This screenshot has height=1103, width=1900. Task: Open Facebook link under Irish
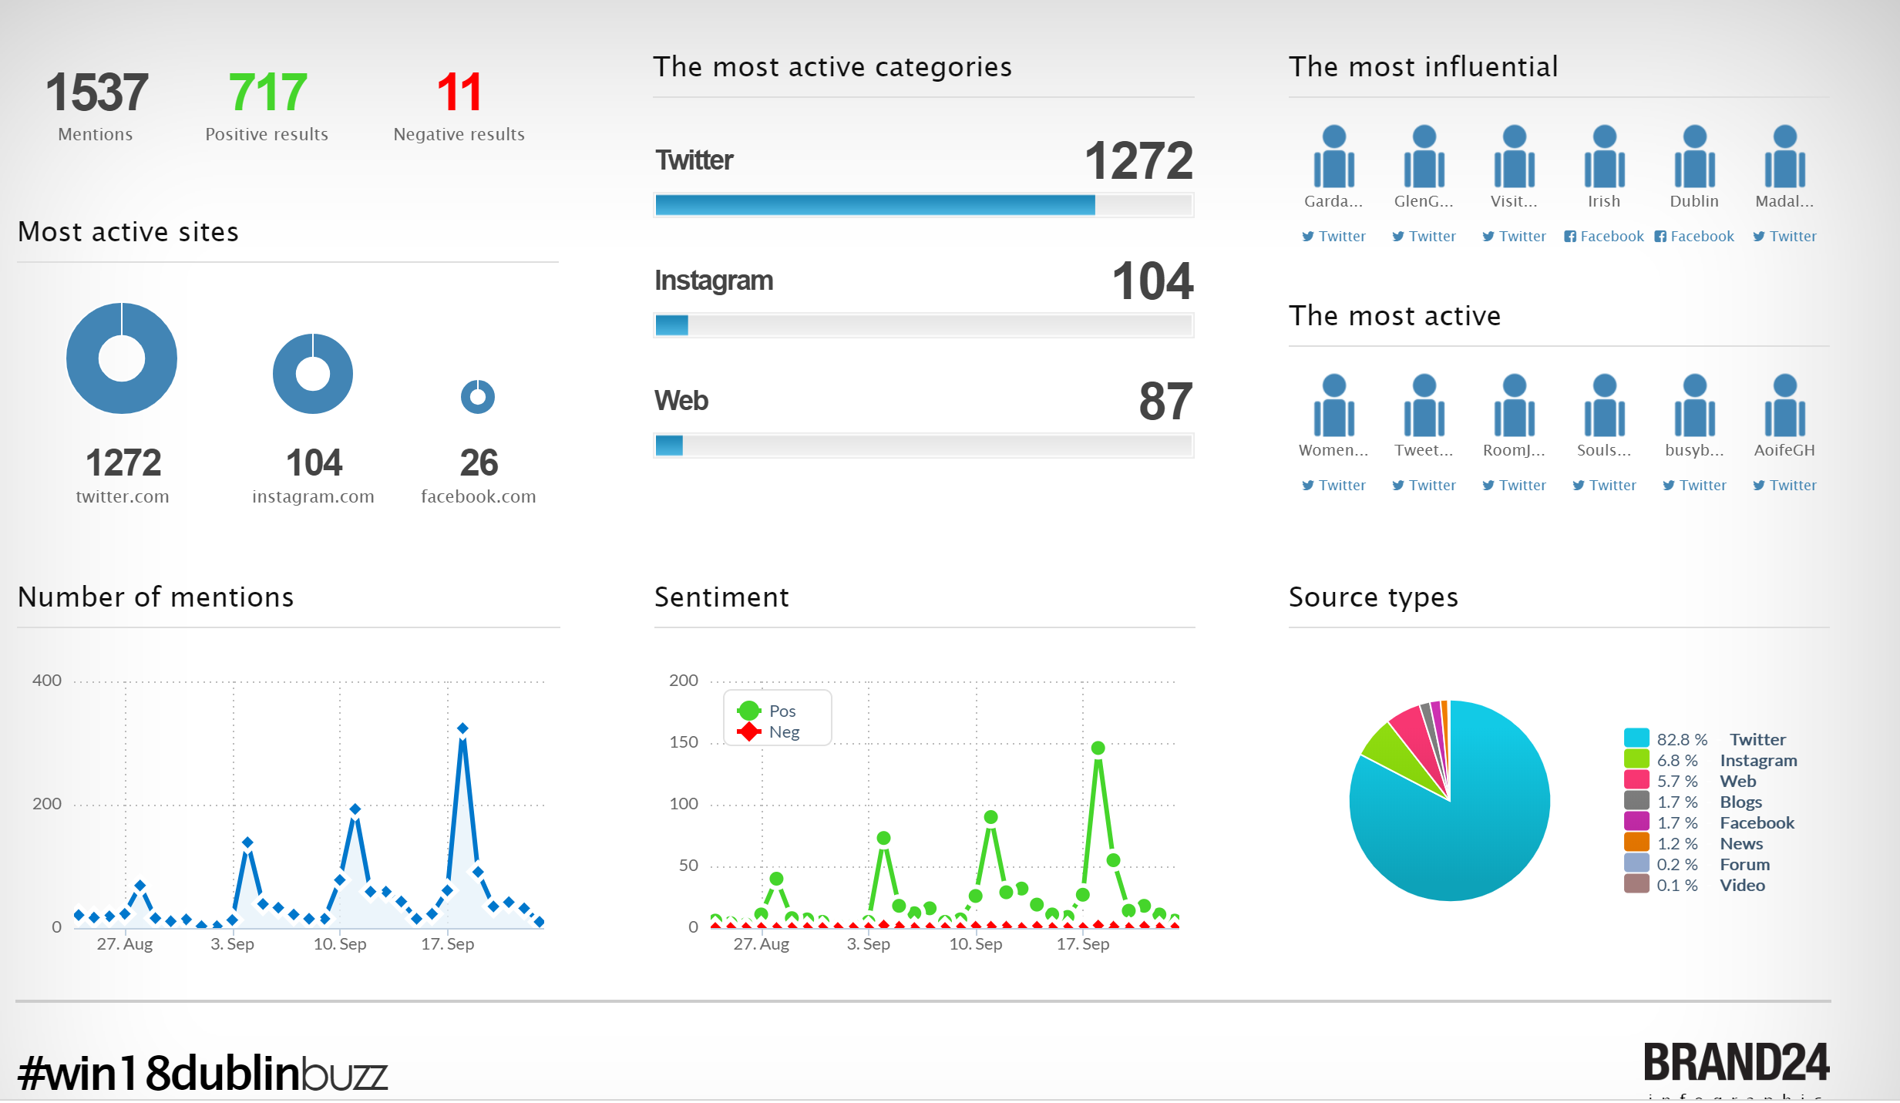(x=1604, y=236)
